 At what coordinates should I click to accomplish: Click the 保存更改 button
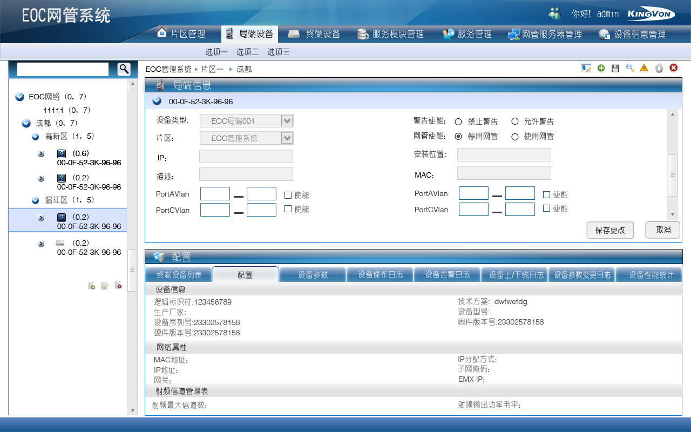[x=610, y=230]
